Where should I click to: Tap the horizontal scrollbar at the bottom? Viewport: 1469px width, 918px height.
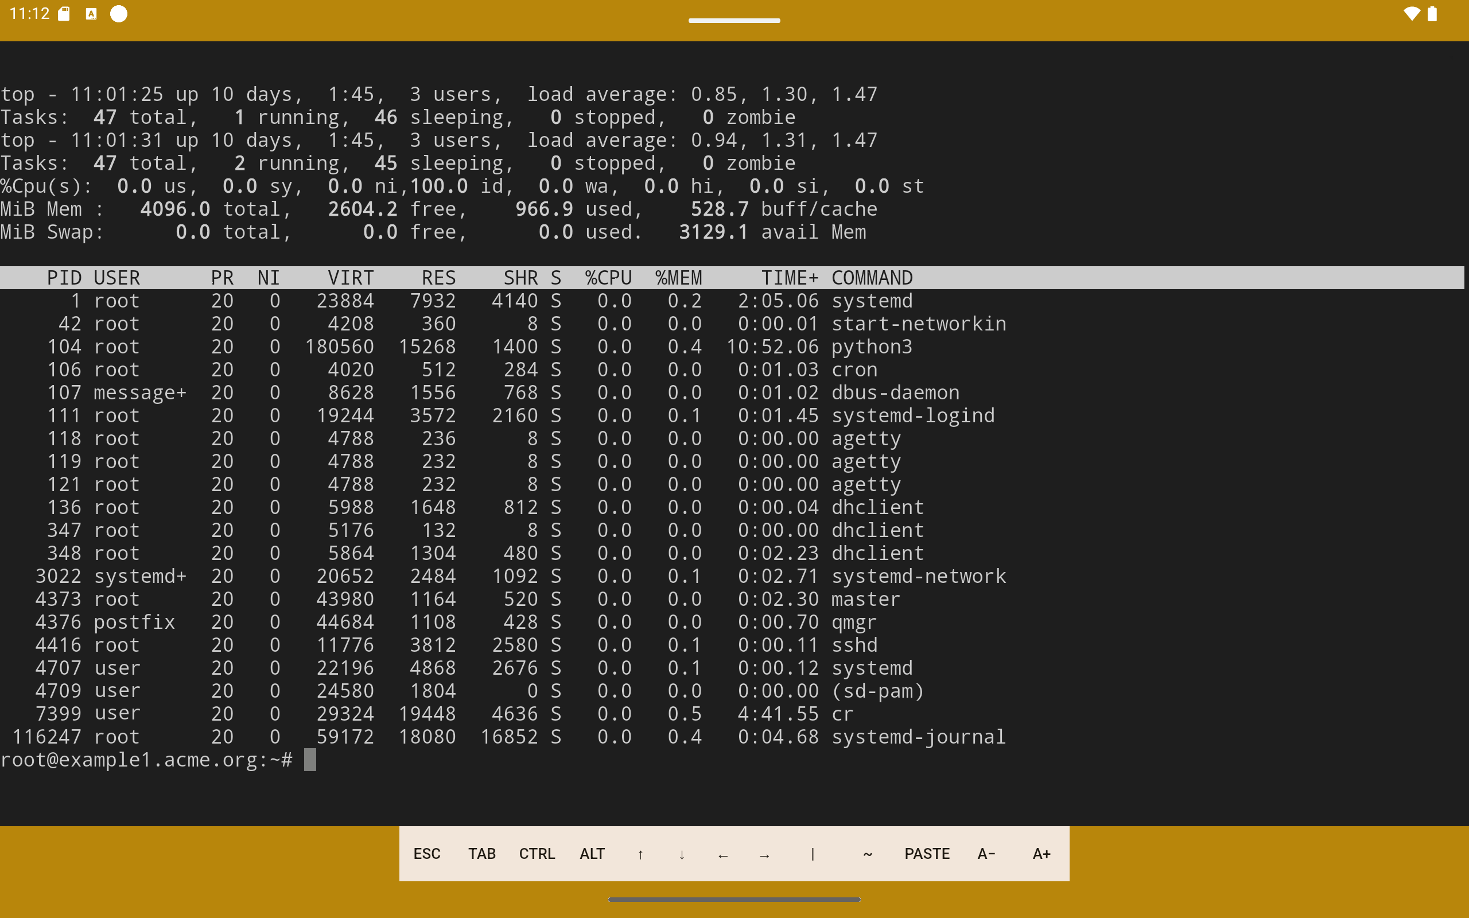coord(734,899)
